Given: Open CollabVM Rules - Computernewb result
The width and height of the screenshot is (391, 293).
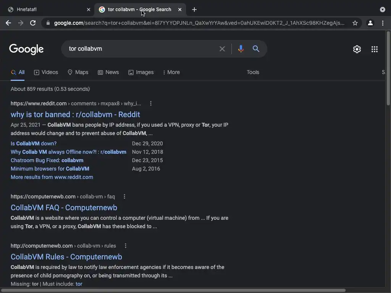Looking at the screenshot, I should pyautogui.click(x=66, y=257).
